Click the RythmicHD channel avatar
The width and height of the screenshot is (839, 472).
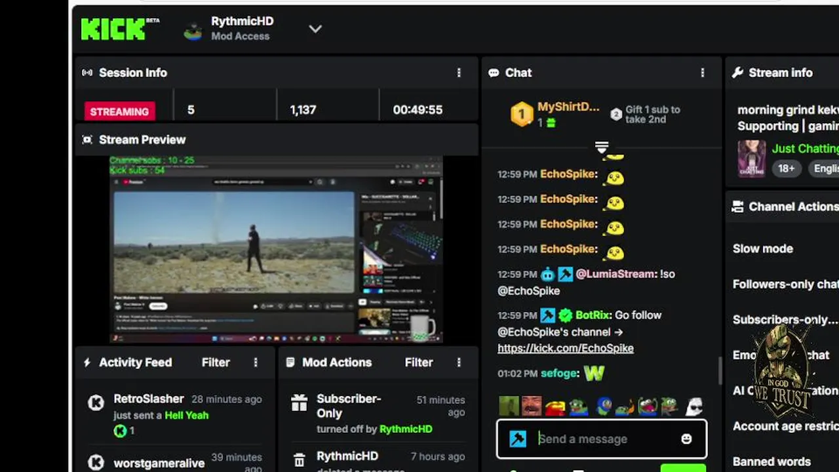point(193,30)
